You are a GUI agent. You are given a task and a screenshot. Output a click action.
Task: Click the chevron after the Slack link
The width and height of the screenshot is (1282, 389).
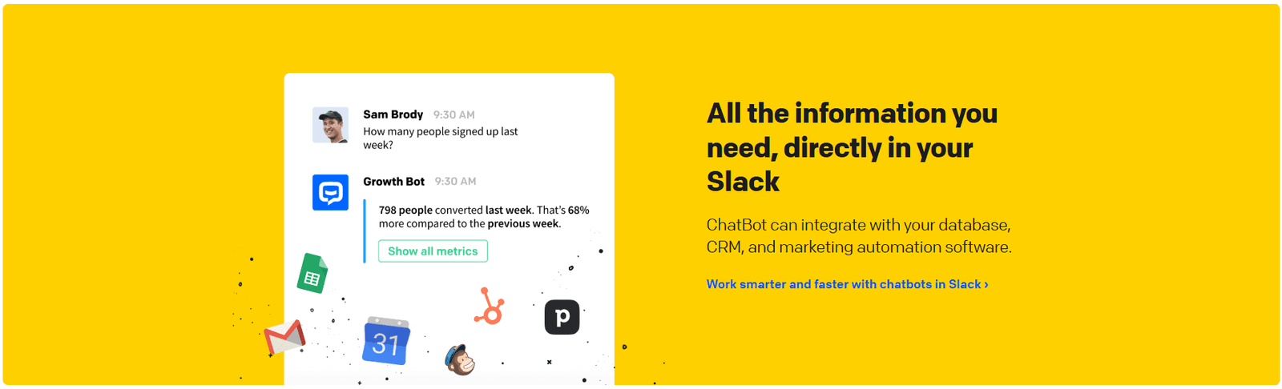click(x=986, y=284)
